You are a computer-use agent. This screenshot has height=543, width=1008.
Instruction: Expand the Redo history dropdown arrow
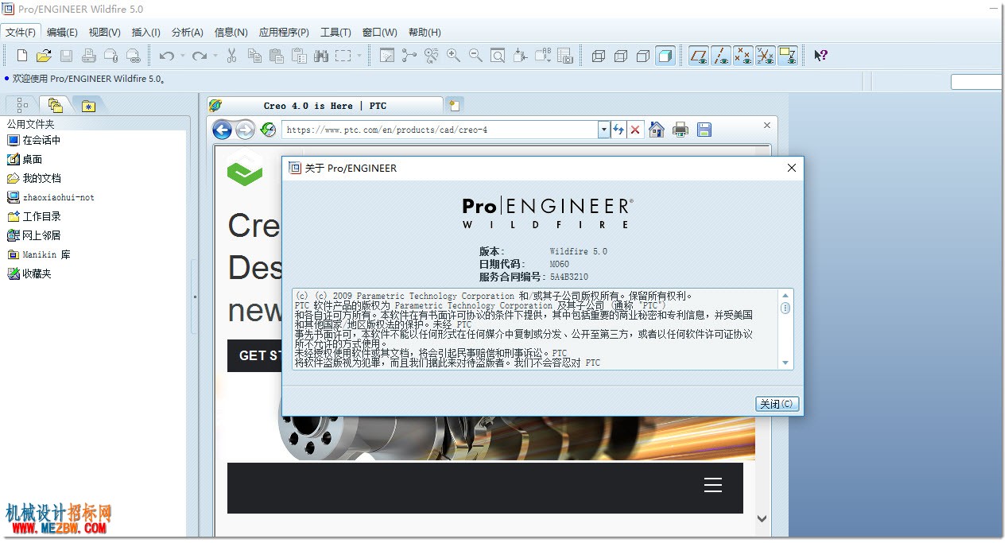click(215, 56)
